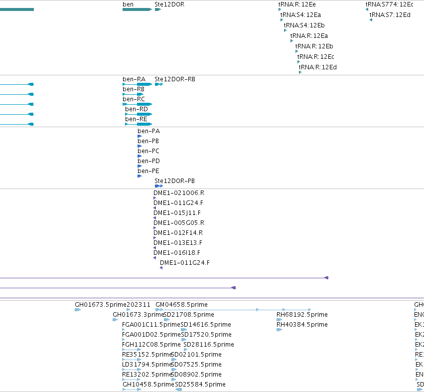Image resolution: width=424 pixels, height=392 pixels.
Task: Click FGA001C11.5prime EST label
Action: 151,325
